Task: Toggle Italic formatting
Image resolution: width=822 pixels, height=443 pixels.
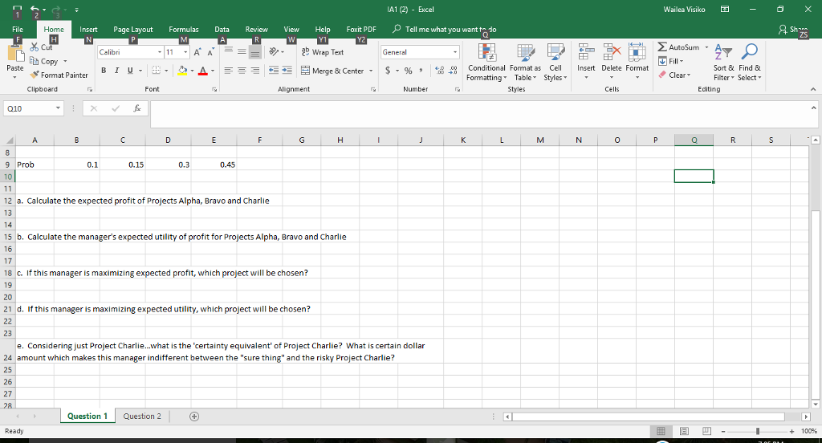Action: [x=116, y=71]
